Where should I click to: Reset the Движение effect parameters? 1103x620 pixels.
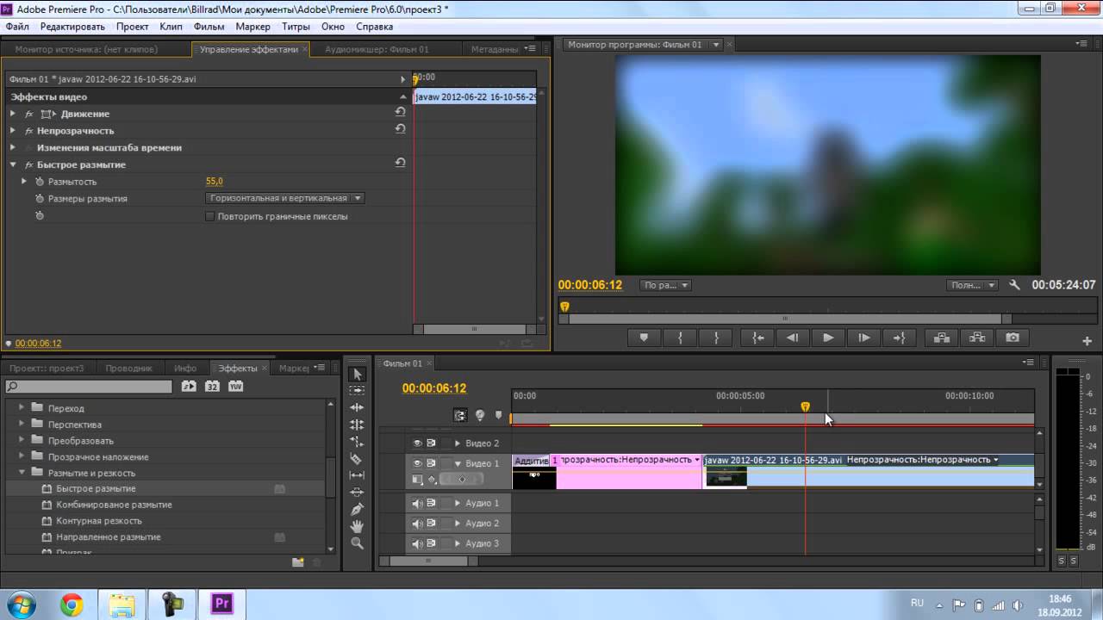tap(401, 113)
